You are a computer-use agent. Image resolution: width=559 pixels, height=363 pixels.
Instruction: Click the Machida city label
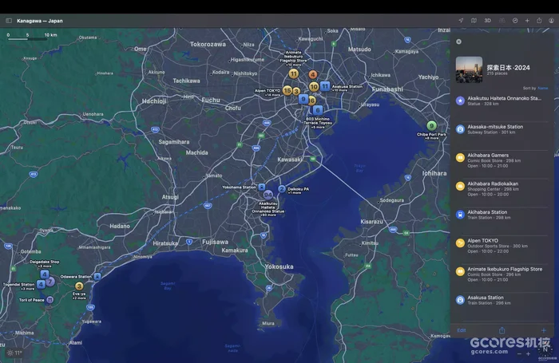196,152
